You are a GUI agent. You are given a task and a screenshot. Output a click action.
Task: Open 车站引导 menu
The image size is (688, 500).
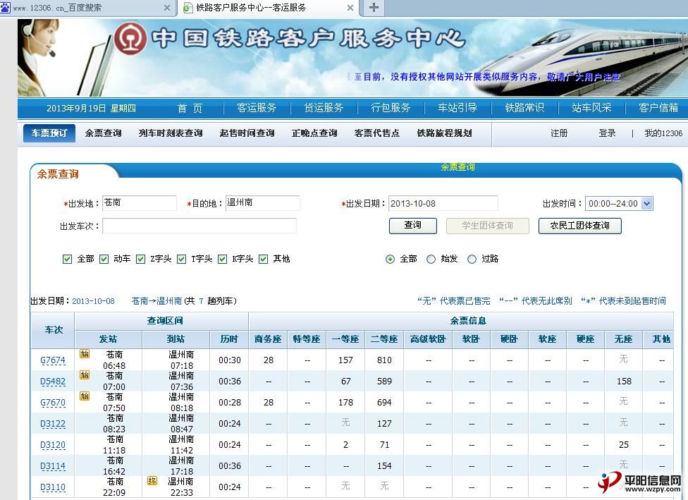coord(457,108)
